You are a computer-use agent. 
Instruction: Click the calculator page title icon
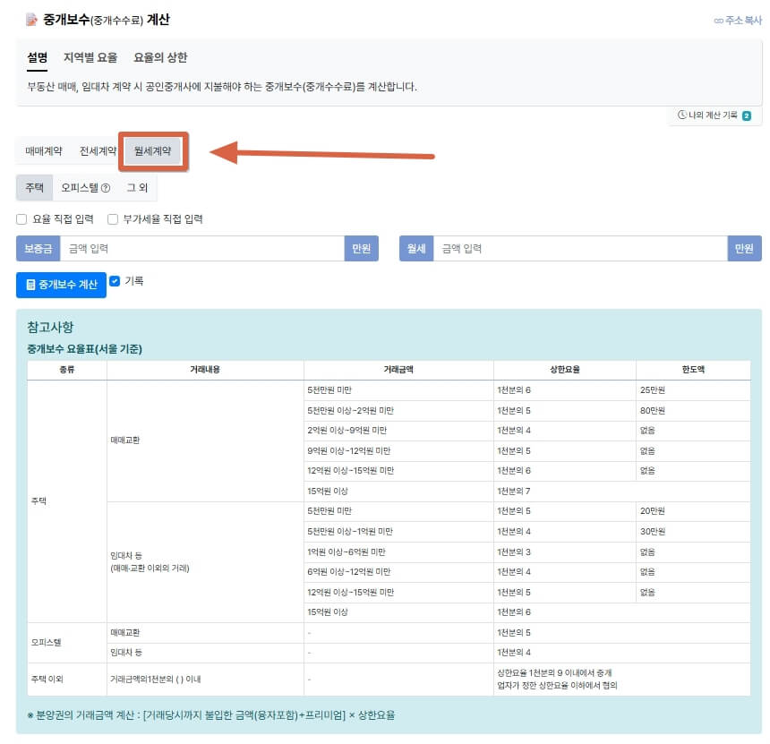(x=31, y=20)
